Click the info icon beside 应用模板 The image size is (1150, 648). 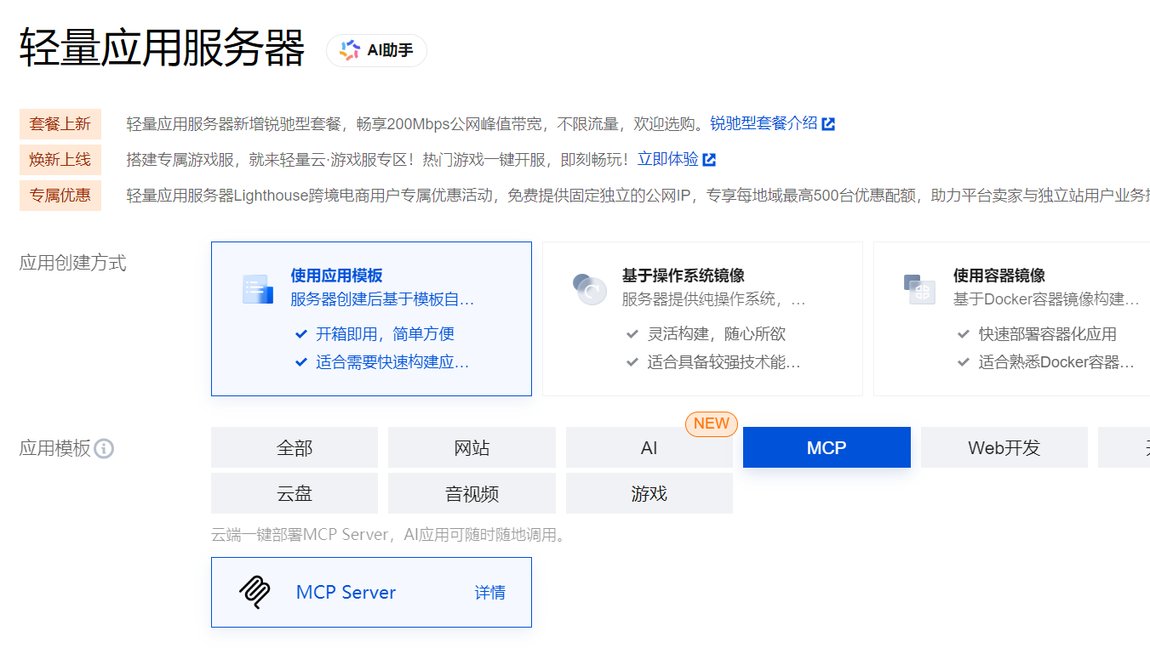pos(104,448)
